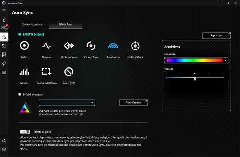Click the Sequenza label
This screenshot has width=240, height=157.
(170, 54)
